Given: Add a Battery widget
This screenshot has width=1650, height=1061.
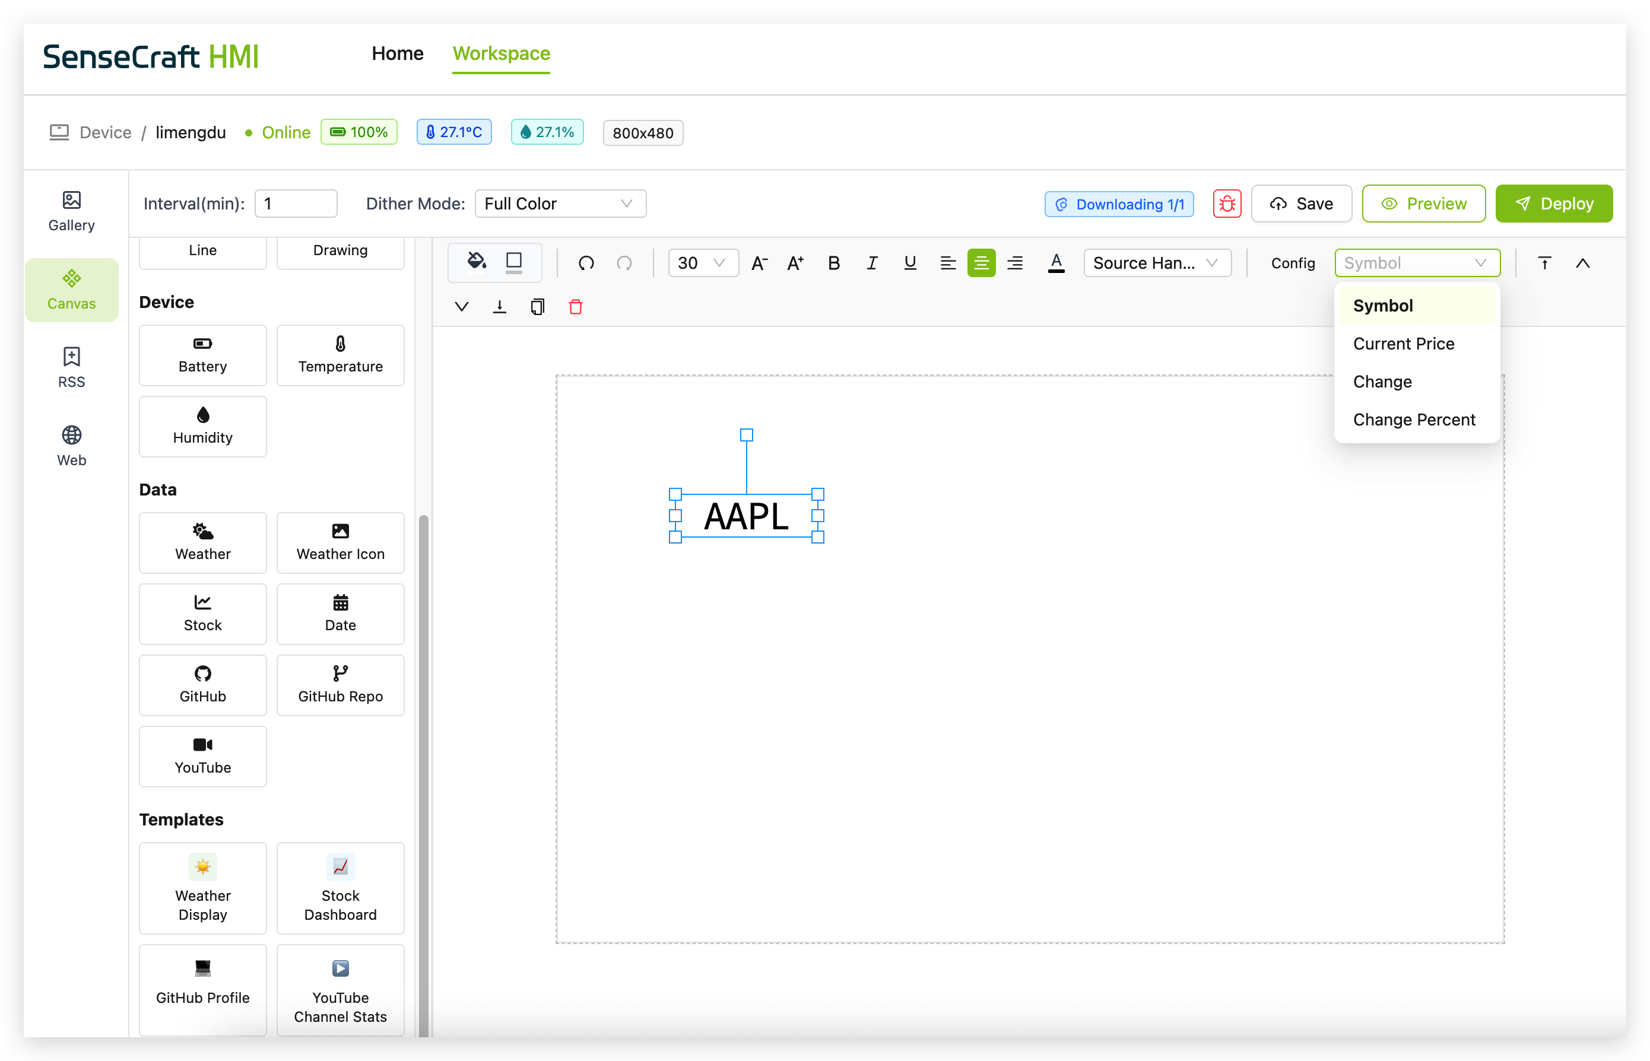Looking at the screenshot, I should pyautogui.click(x=202, y=355).
